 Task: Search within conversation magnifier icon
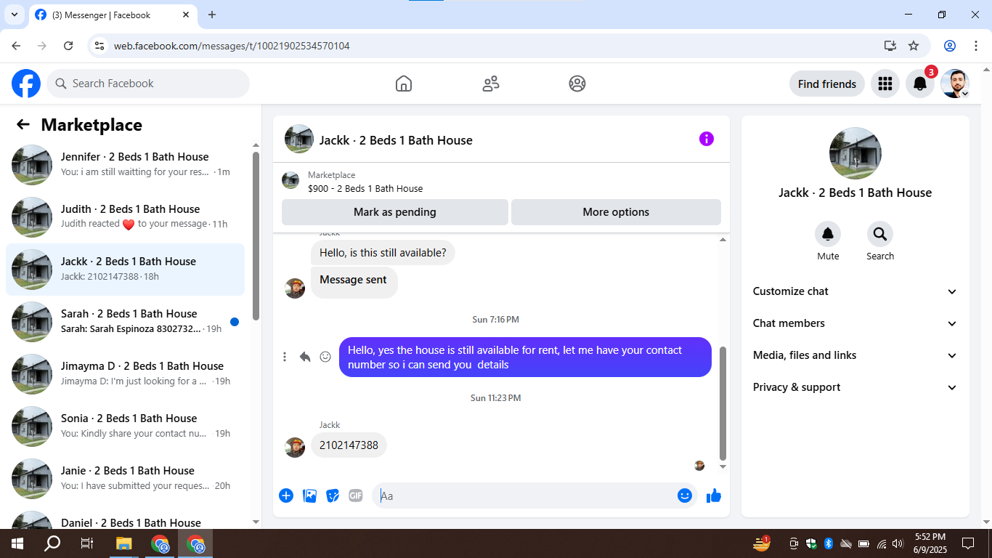880,234
